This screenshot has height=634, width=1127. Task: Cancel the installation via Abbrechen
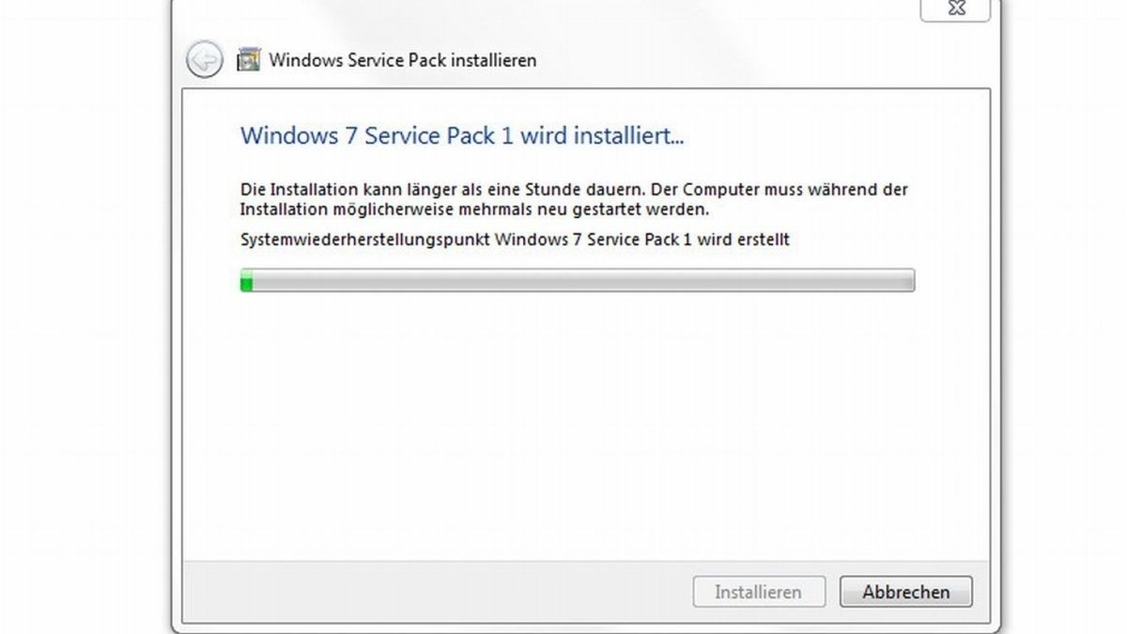pyautogui.click(x=904, y=592)
